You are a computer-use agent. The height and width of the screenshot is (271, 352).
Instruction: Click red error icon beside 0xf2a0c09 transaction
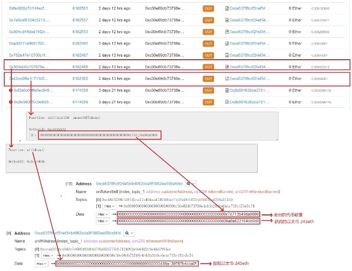pos(11,90)
